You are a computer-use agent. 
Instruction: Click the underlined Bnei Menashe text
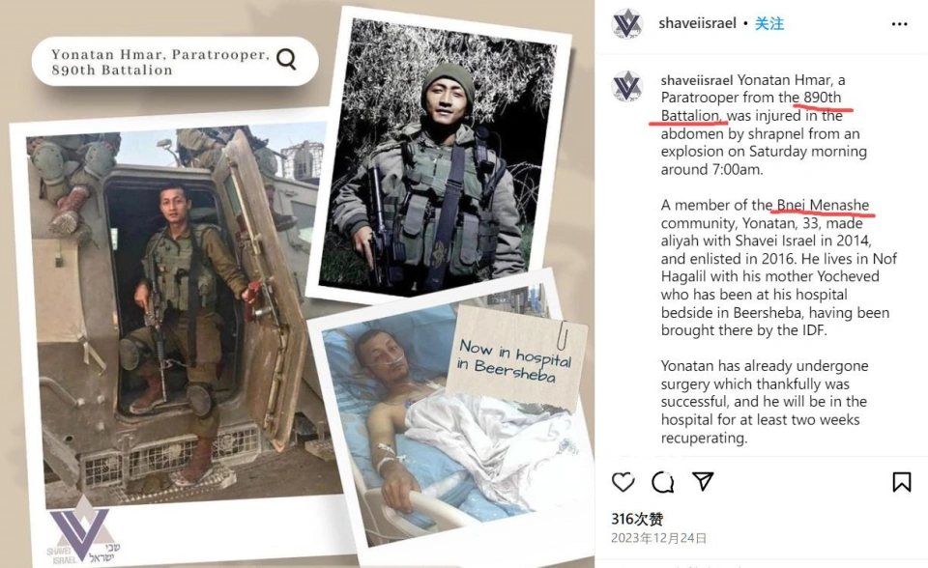coord(823,206)
